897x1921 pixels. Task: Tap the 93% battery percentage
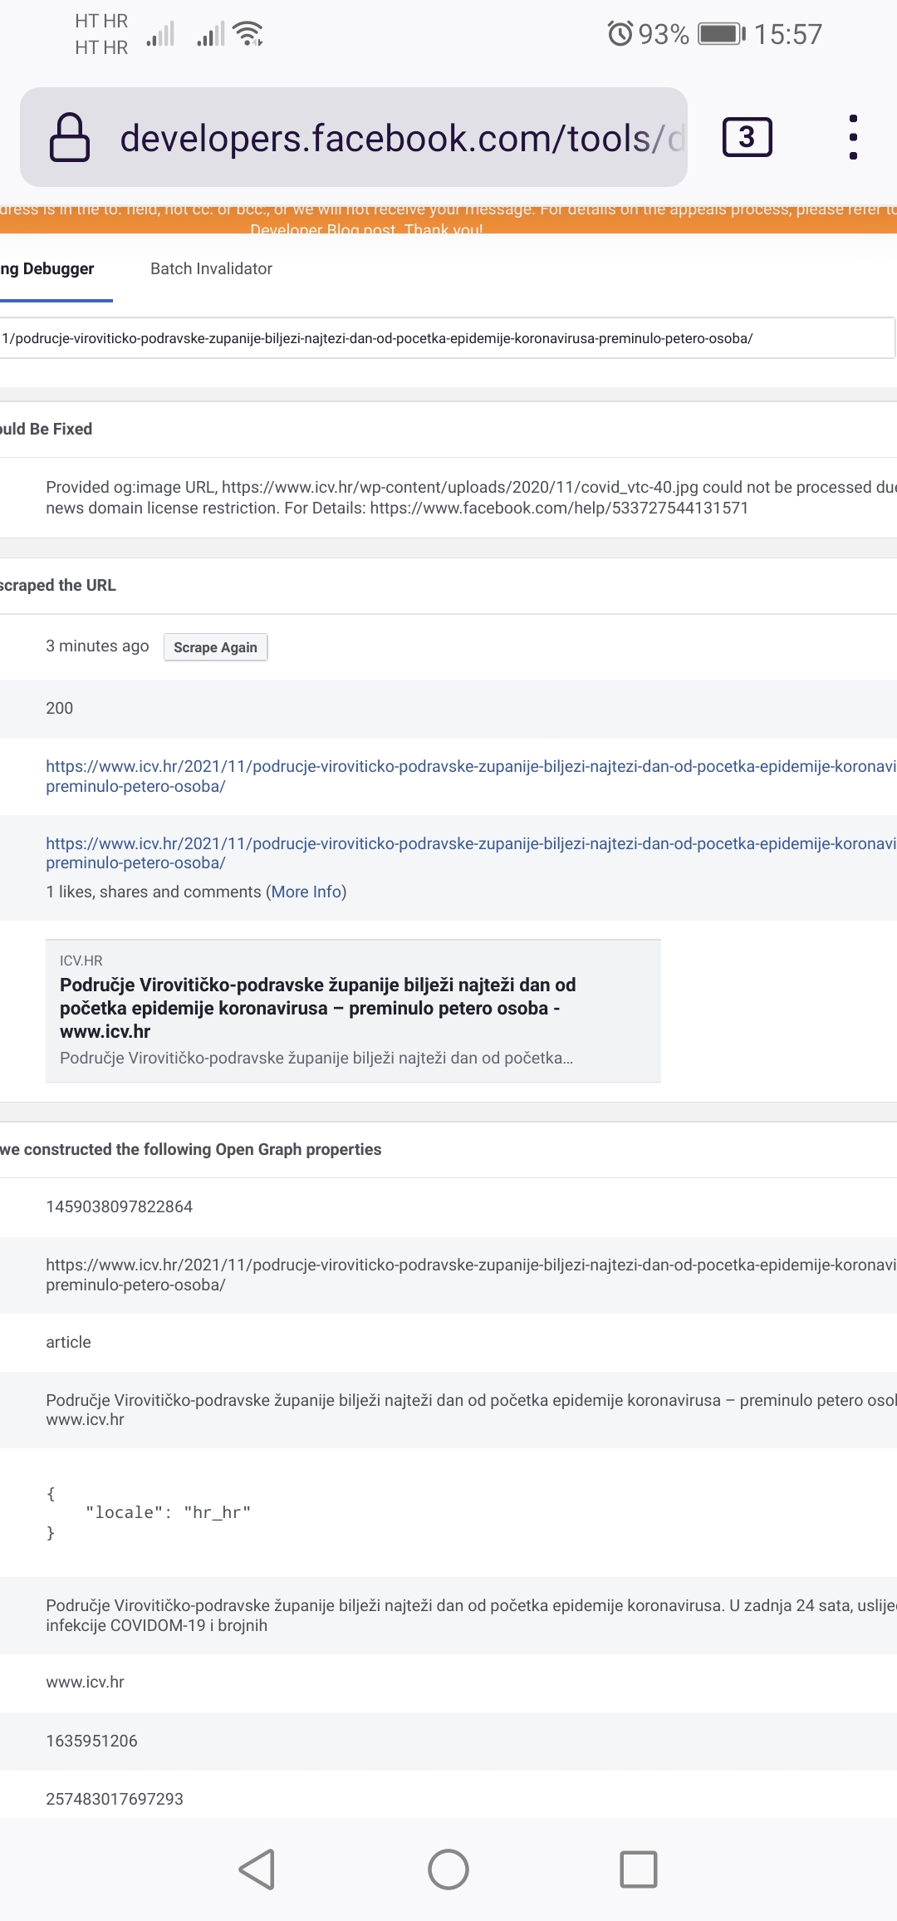tap(664, 34)
